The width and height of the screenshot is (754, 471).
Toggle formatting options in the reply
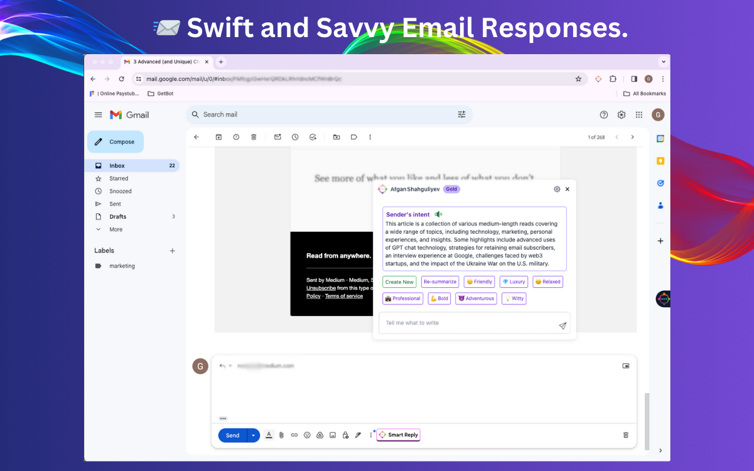[269, 435]
